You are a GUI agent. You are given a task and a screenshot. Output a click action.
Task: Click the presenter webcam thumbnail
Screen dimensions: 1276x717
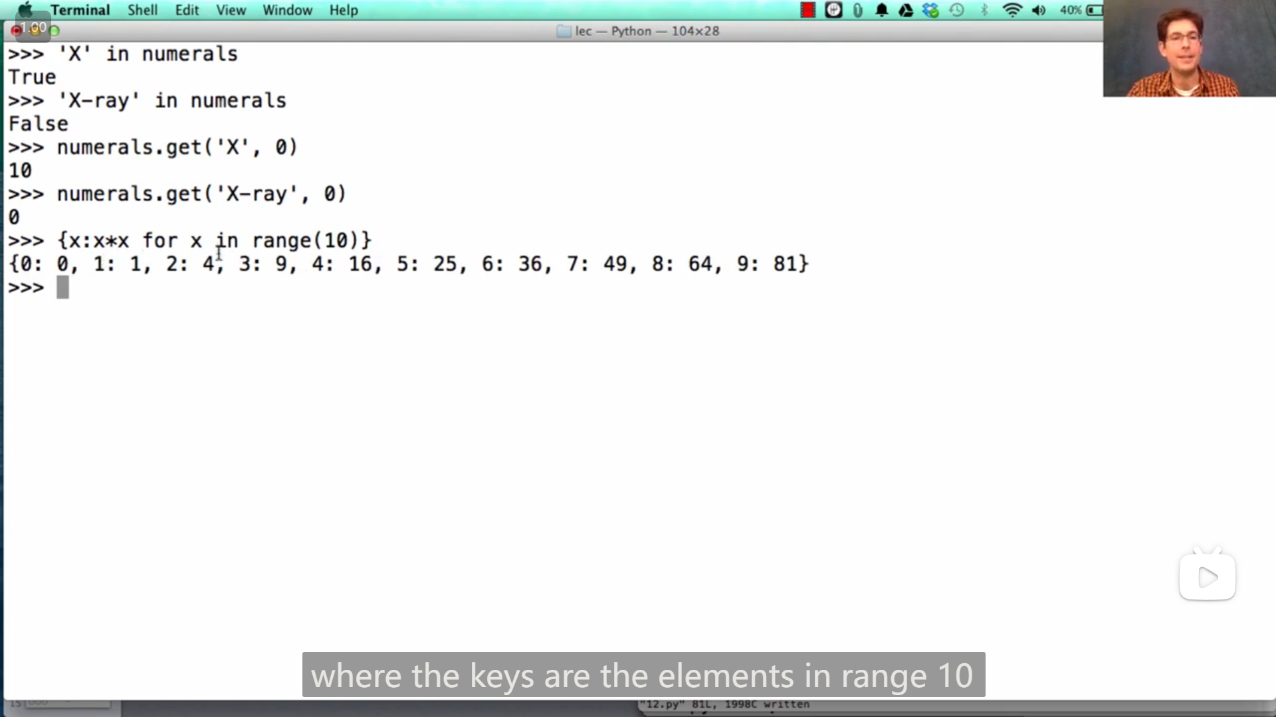[x=1189, y=48]
